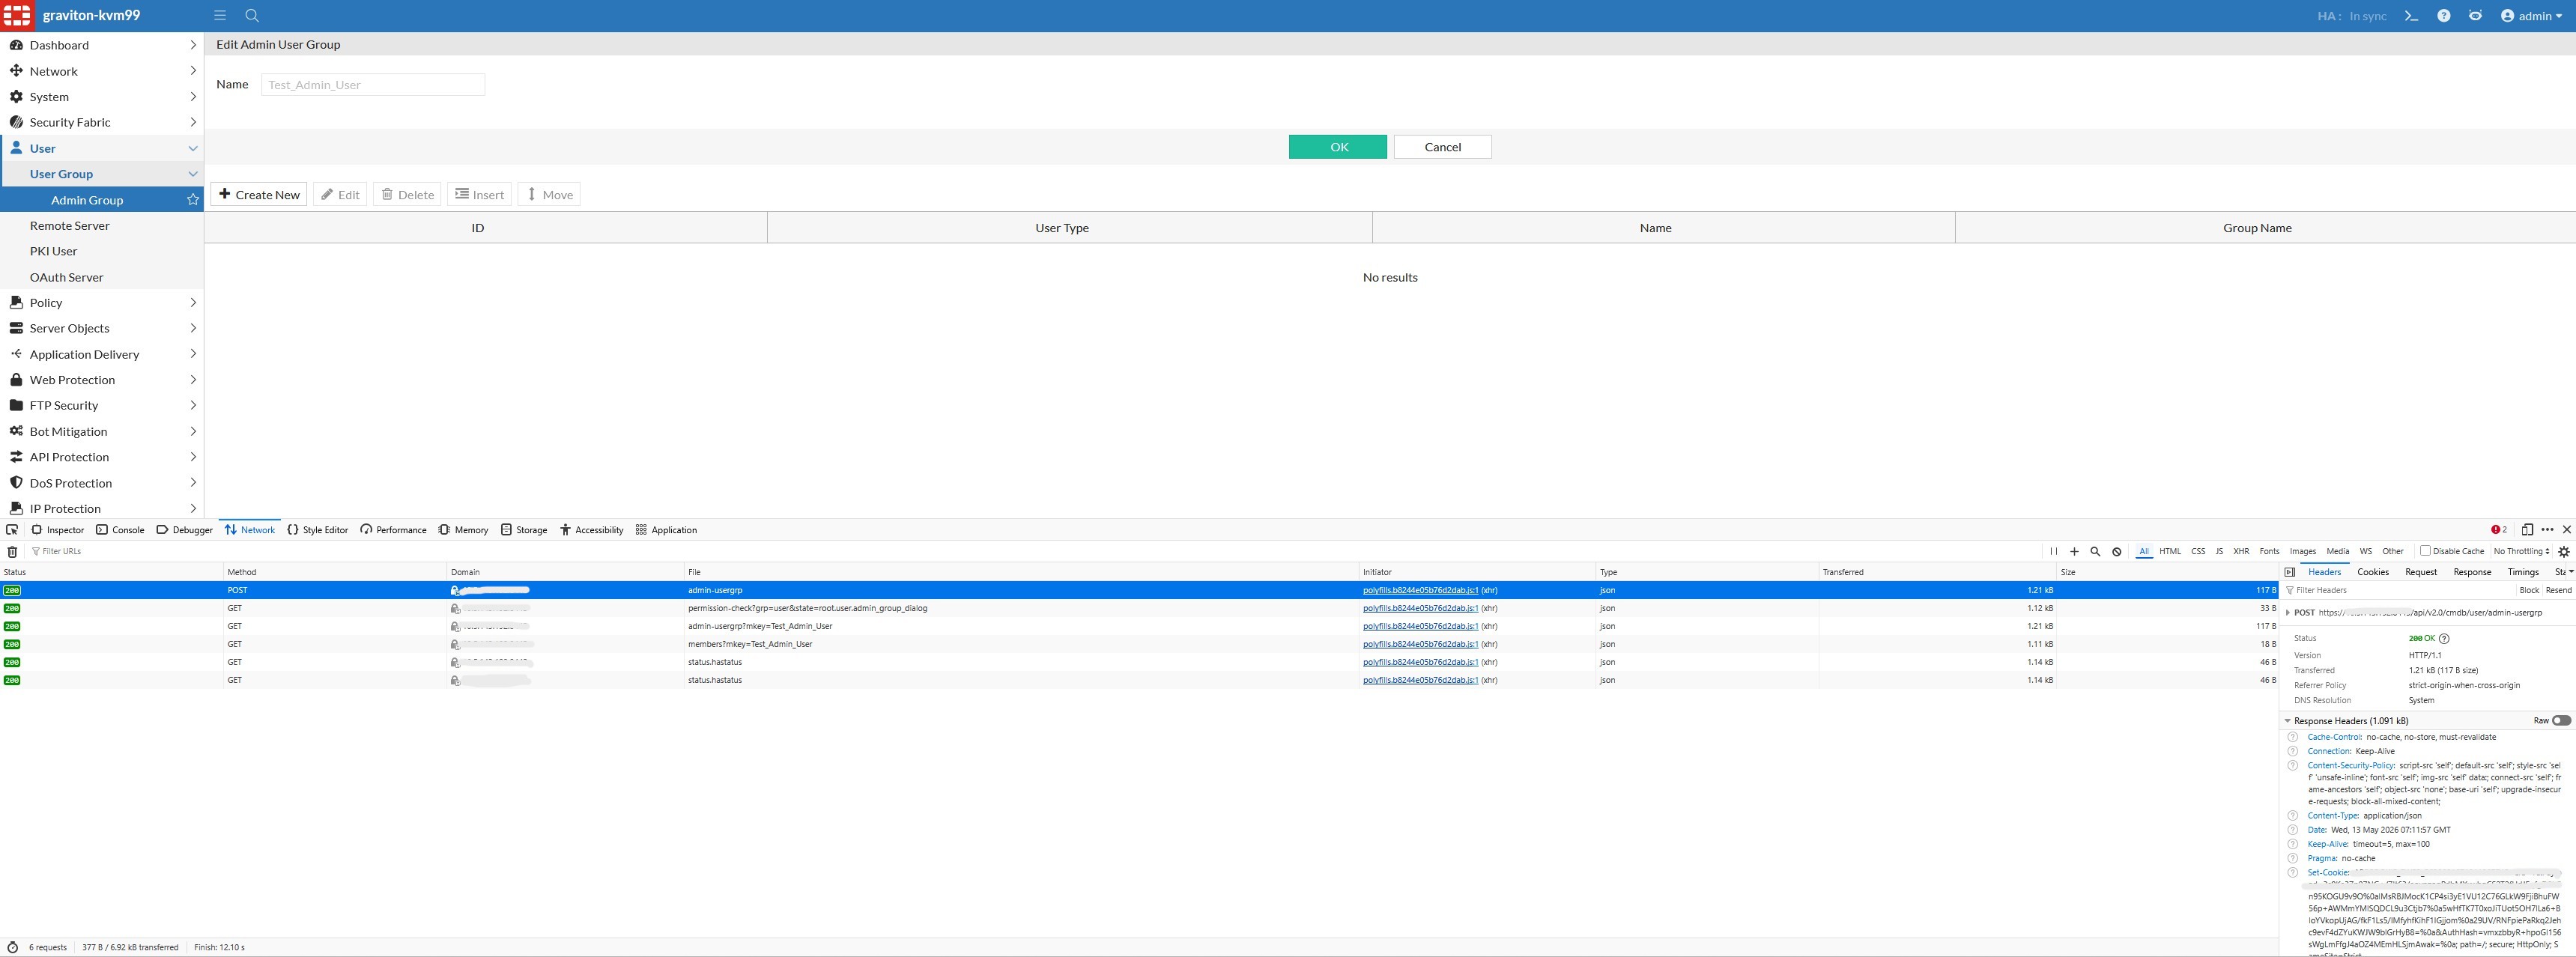The height and width of the screenshot is (957, 2576).
Task: Toggle responsive design mode icon
Action: tap(2527, 530)
